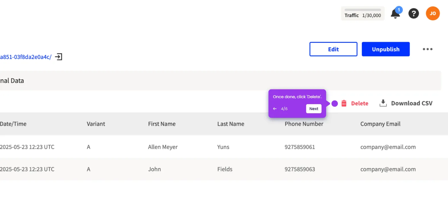Click the Variant column header

(96, 124)
